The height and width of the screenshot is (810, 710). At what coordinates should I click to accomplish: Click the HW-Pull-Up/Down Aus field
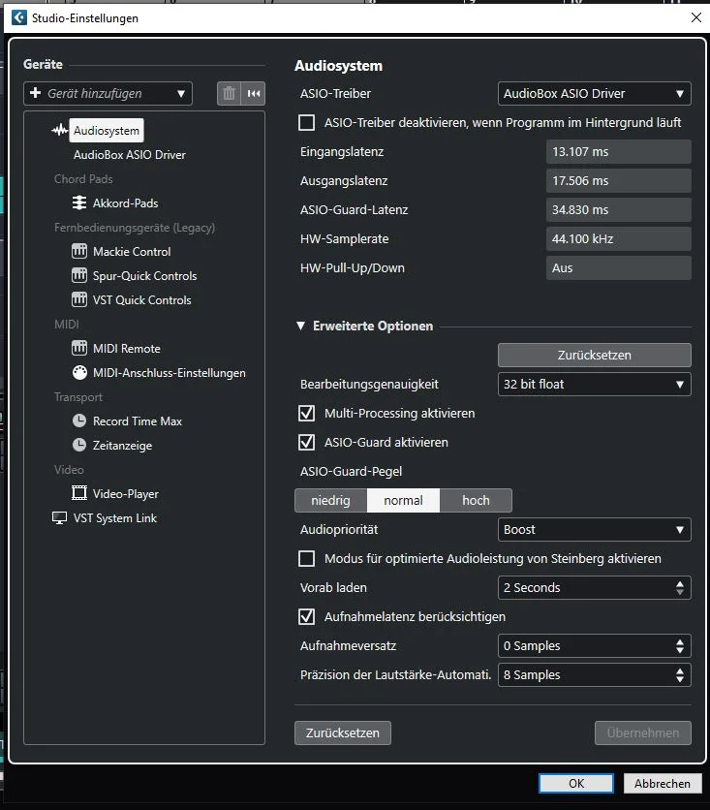coord(619,268)
